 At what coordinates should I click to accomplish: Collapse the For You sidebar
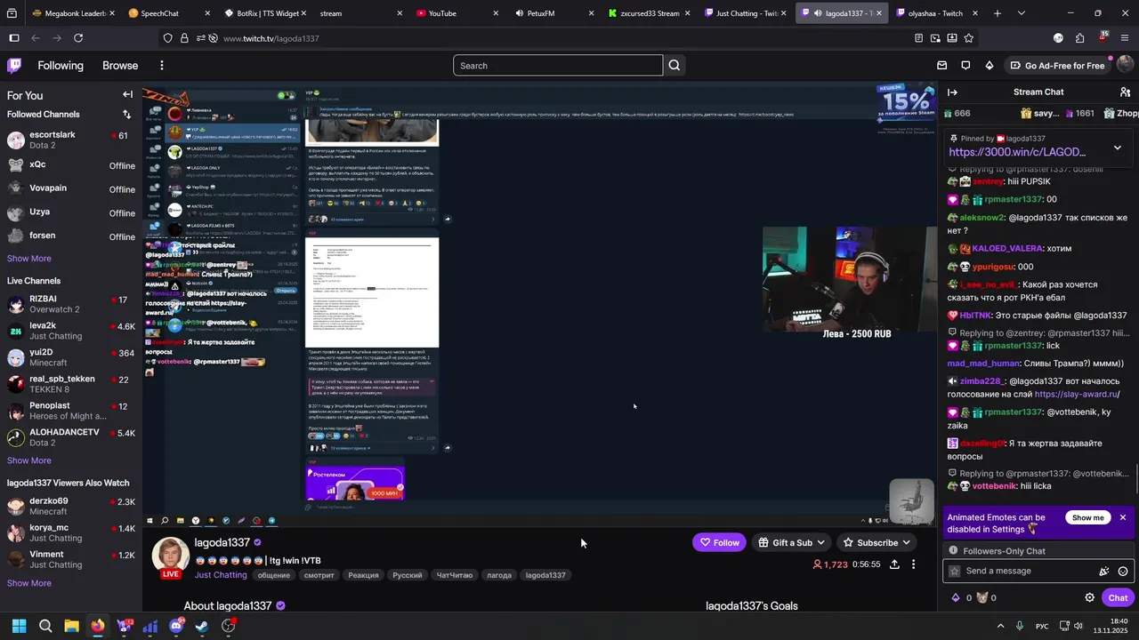click(x=127, y=94)
